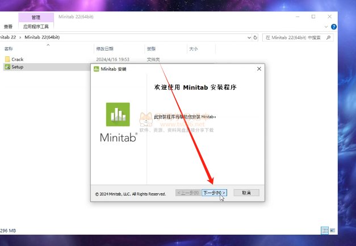Click the Minitab 22(64bit) breadcrumb segment
Viewport: 356px width, 246px height.
tap(42, 37)
